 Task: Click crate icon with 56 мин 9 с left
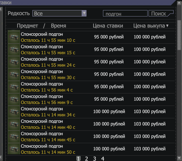[14, 99]
